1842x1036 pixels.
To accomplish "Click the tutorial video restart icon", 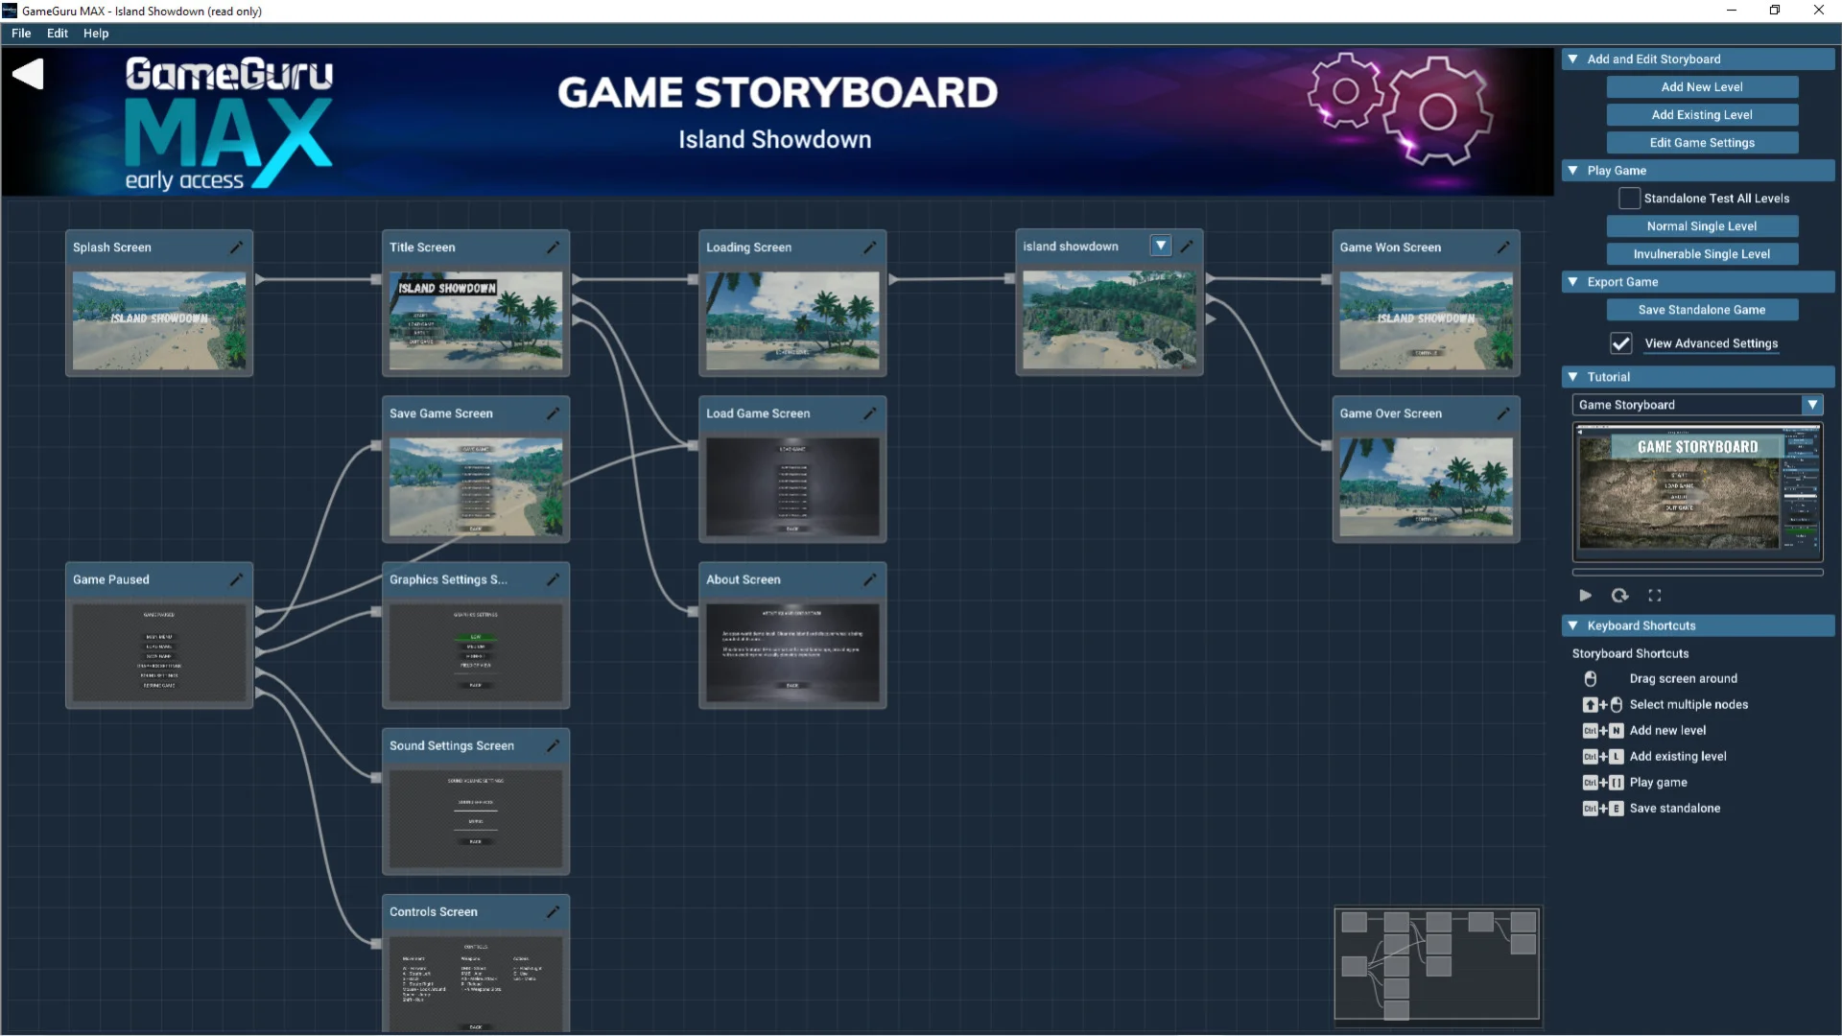I will (x=1619, y=596).
